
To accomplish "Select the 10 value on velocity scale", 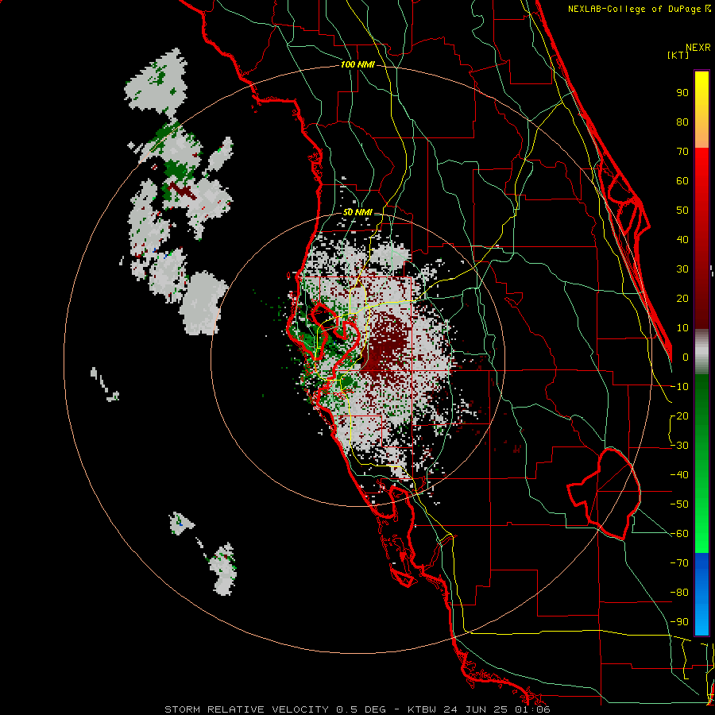I will [682, 328].
